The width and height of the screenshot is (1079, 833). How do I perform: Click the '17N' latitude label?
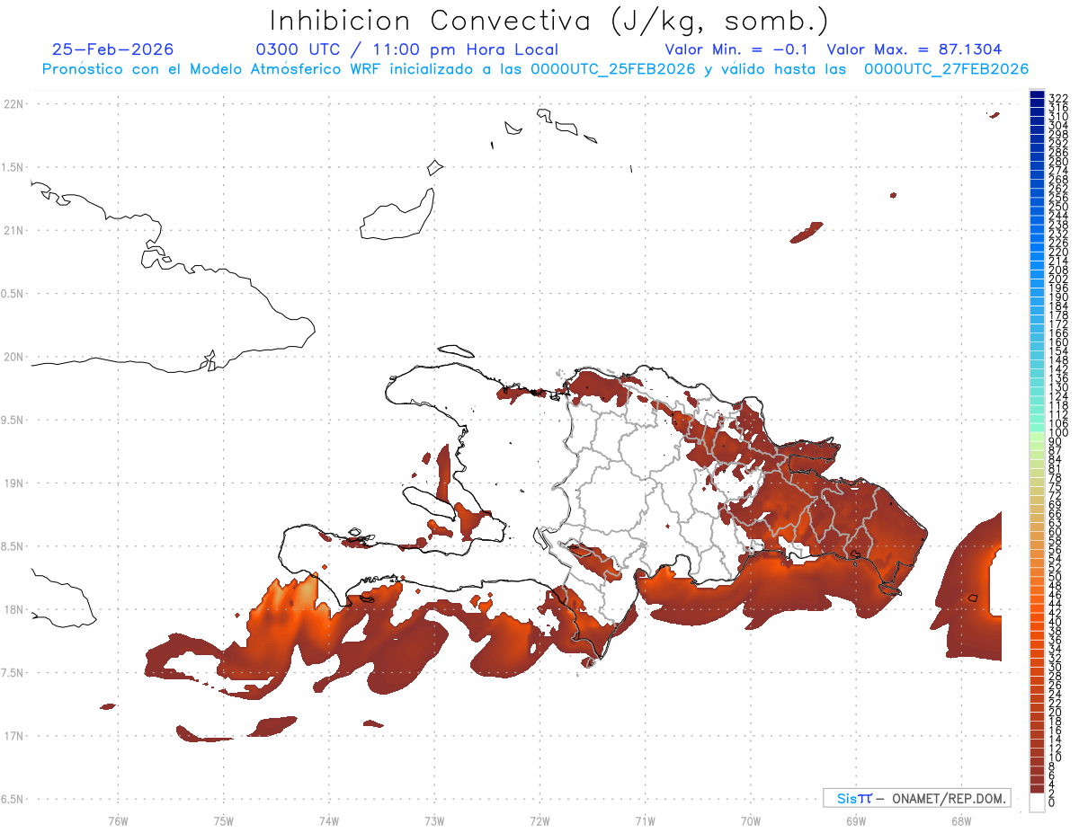coord(13,736)
